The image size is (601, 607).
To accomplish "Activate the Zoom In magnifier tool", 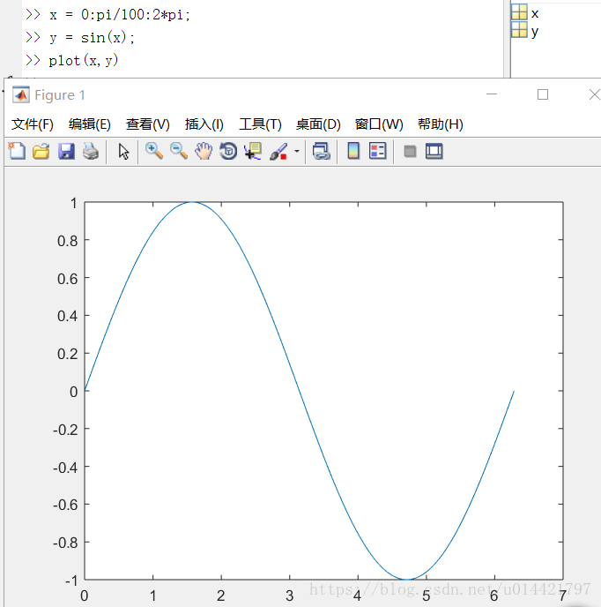I will 154,151.
